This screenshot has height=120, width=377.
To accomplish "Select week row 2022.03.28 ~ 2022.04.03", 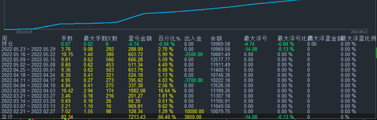I will click(28, 91).
